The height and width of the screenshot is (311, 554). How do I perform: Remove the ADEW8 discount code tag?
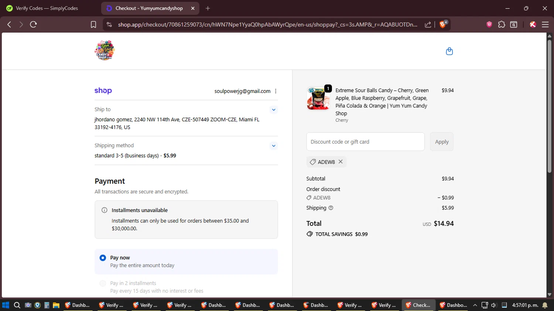click(x=341, y=162)
